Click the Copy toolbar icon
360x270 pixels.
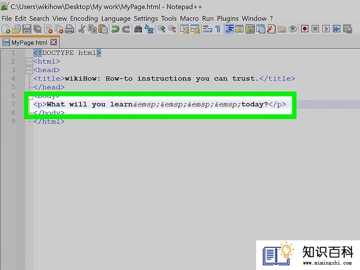coord(92,29)
